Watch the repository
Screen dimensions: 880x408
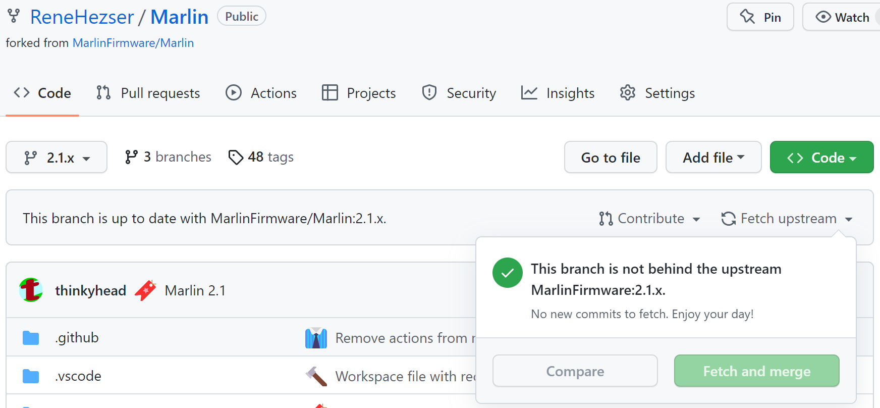click(843, 17)
